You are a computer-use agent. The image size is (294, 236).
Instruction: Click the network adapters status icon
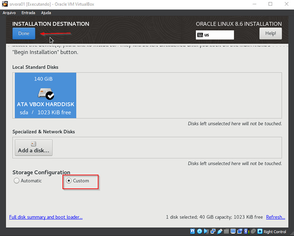pyautogui.click(x=213, y=231)
